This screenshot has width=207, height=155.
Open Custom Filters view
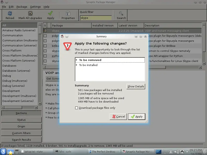tap(21, 133)
